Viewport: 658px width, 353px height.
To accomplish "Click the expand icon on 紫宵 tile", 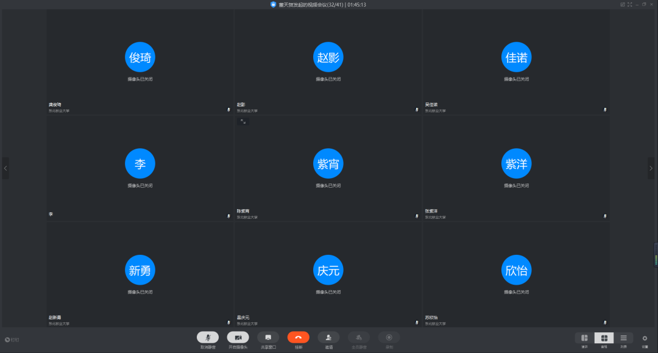I will coord(243,121).
